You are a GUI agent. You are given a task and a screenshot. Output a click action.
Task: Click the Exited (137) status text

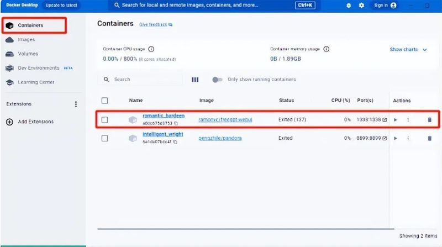pyautogui.click(x=292, y=119)
